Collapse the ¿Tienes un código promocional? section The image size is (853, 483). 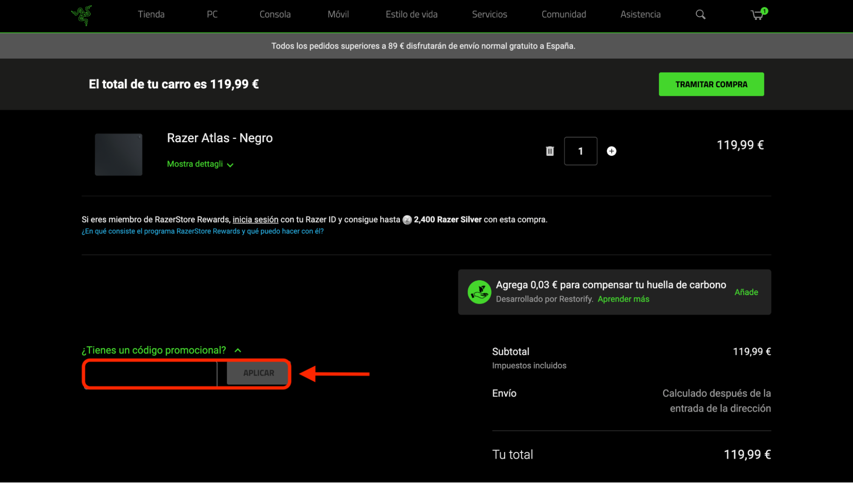pos(161,350)
